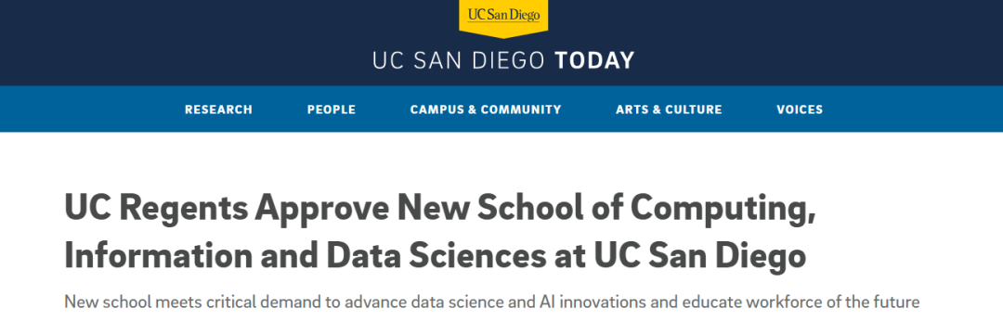Click the headline line starting with UC Regents
This screenshot has width=1003, height=334.
pyautogui.click(x=440, y=208)
